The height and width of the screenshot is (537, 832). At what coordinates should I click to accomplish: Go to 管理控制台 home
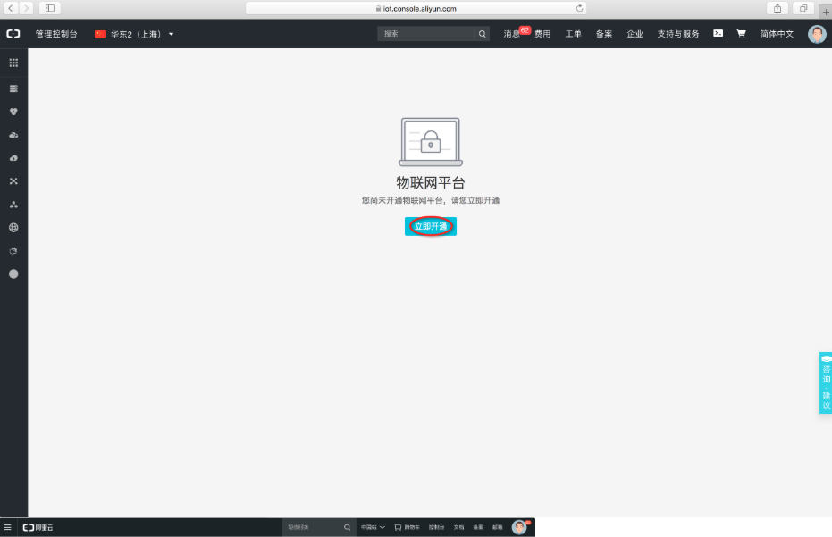pos(56,34)
